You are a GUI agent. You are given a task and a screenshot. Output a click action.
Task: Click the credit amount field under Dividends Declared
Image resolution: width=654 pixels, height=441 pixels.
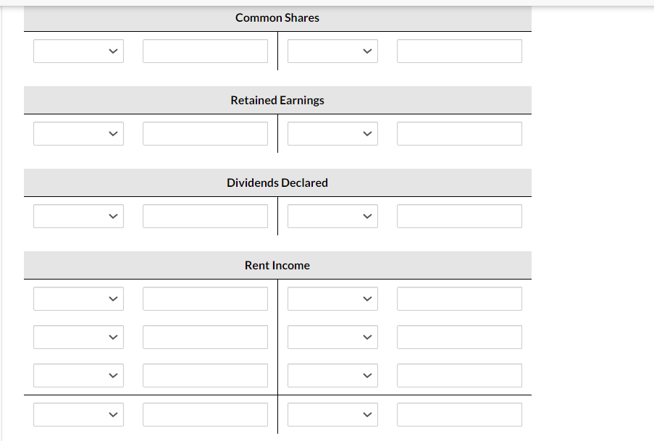(458, 216)
